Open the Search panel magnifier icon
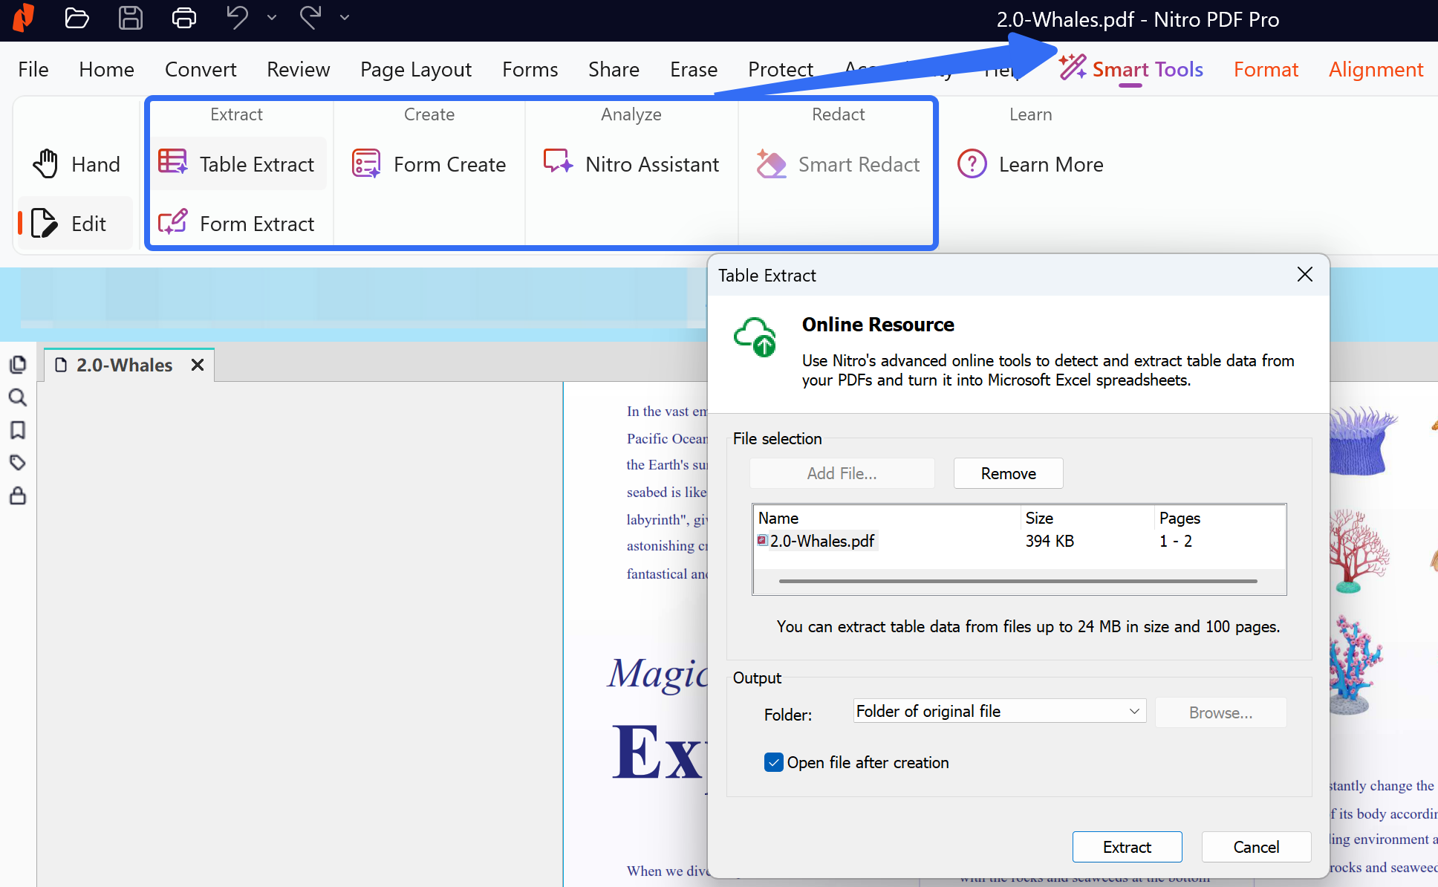The image size is (1438, 887). [x=18, y=397]
